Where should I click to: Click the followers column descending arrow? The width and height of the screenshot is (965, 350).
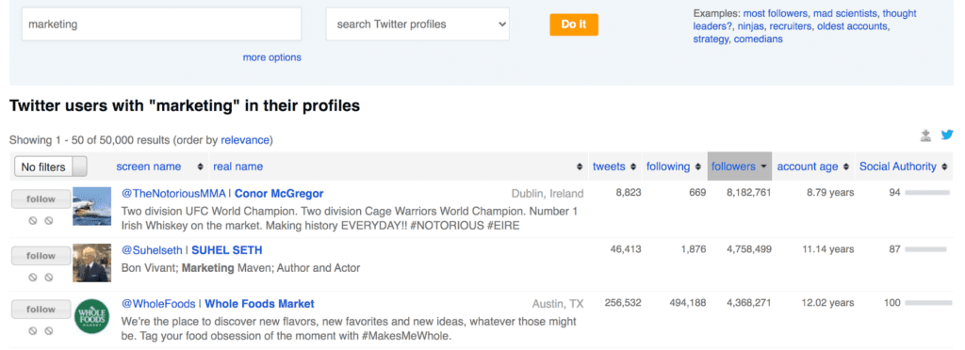click(763, 167)
